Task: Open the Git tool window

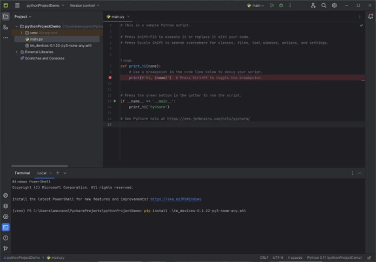Action: click(x=5, y=248)
